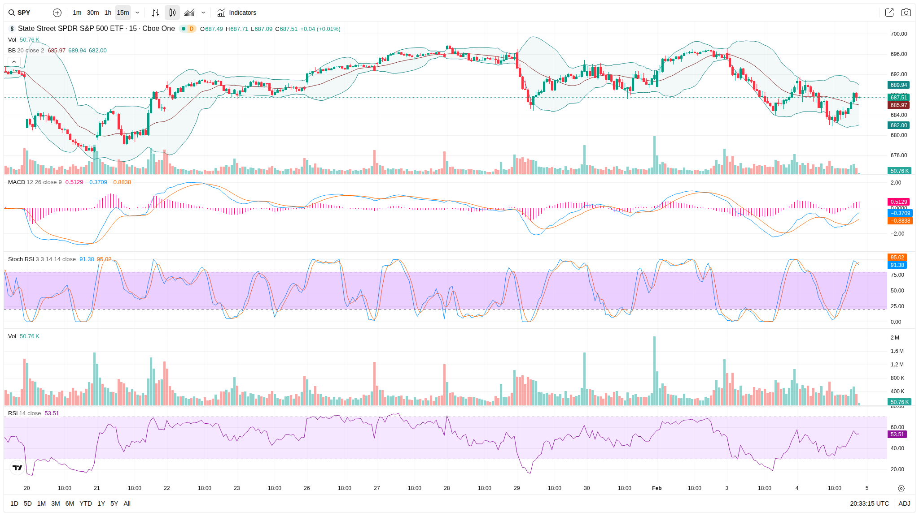Open the fullscreen popout icon

pos(889,13)
